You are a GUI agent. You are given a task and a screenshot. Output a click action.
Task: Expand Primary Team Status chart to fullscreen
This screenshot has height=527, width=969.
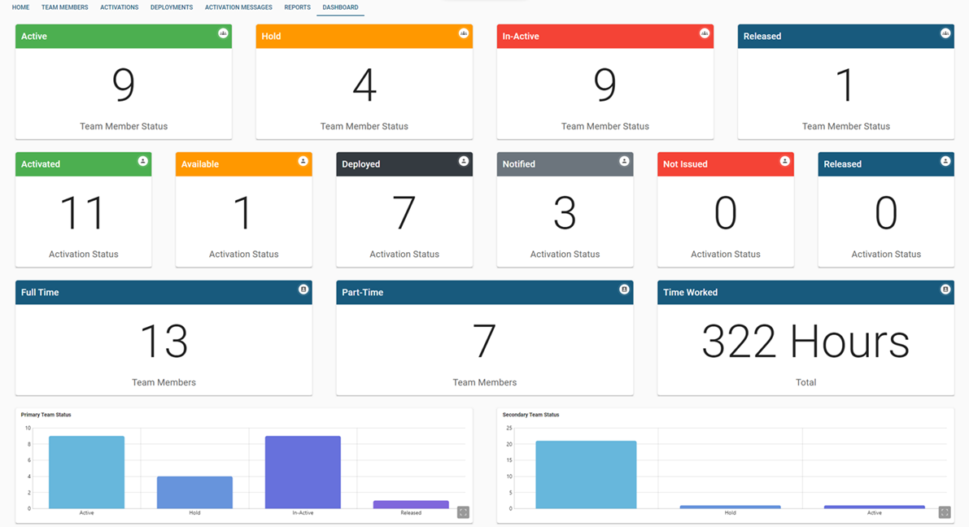click(463, 512)
